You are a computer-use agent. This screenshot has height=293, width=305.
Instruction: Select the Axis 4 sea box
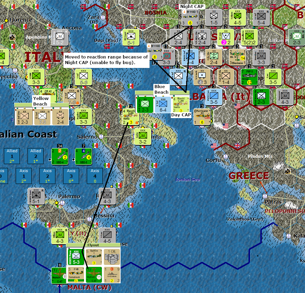coord(95,176)
